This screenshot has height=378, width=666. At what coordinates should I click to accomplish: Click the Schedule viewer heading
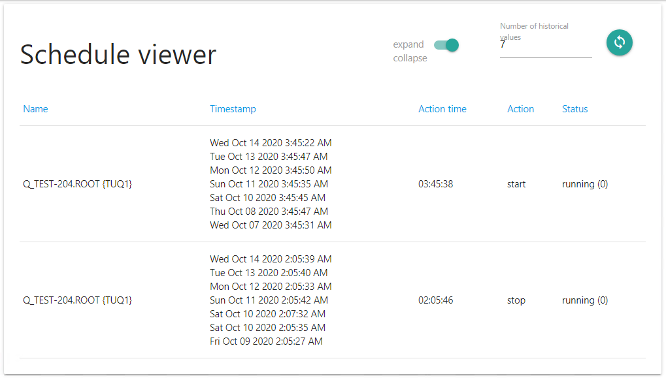118,54
